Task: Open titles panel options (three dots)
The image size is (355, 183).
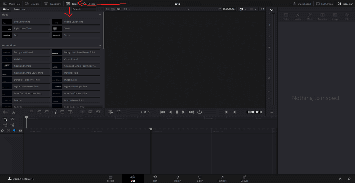Action: pyautogui.click(x=101, y=9)
